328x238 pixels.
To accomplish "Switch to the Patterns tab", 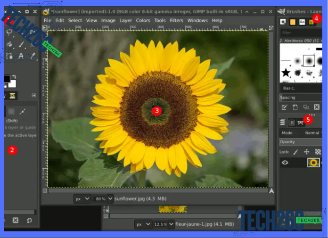I will (x=293, y=22).
